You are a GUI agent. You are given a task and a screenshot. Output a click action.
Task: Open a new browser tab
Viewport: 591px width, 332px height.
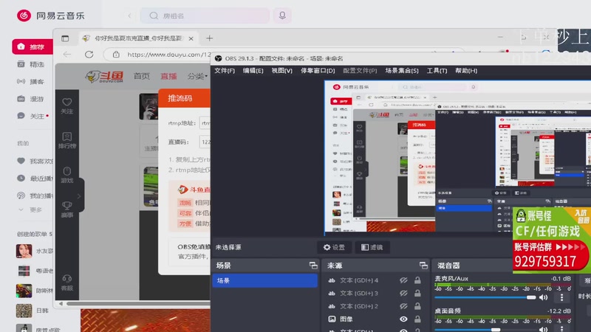click(209, 38)
